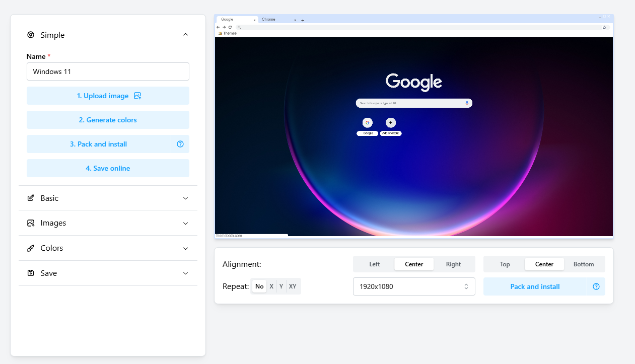Click the Google logo in preview
The image size is (635, 364).
(414, 82)
